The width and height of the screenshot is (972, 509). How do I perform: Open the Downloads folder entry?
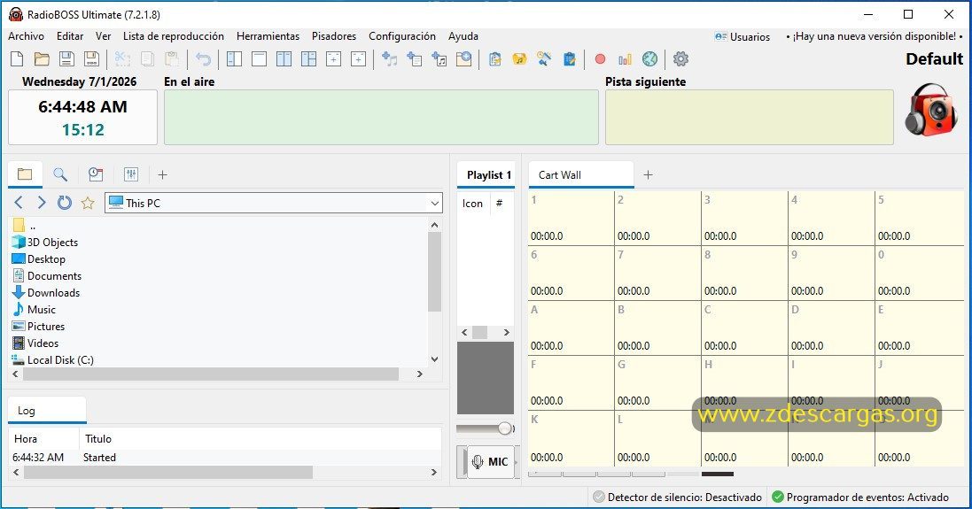(46, 292)
